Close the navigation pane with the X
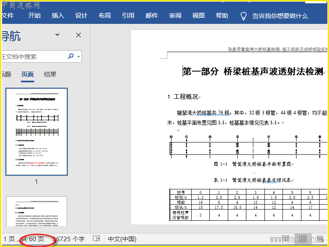 pyautogui.click(x=79, y=35)
